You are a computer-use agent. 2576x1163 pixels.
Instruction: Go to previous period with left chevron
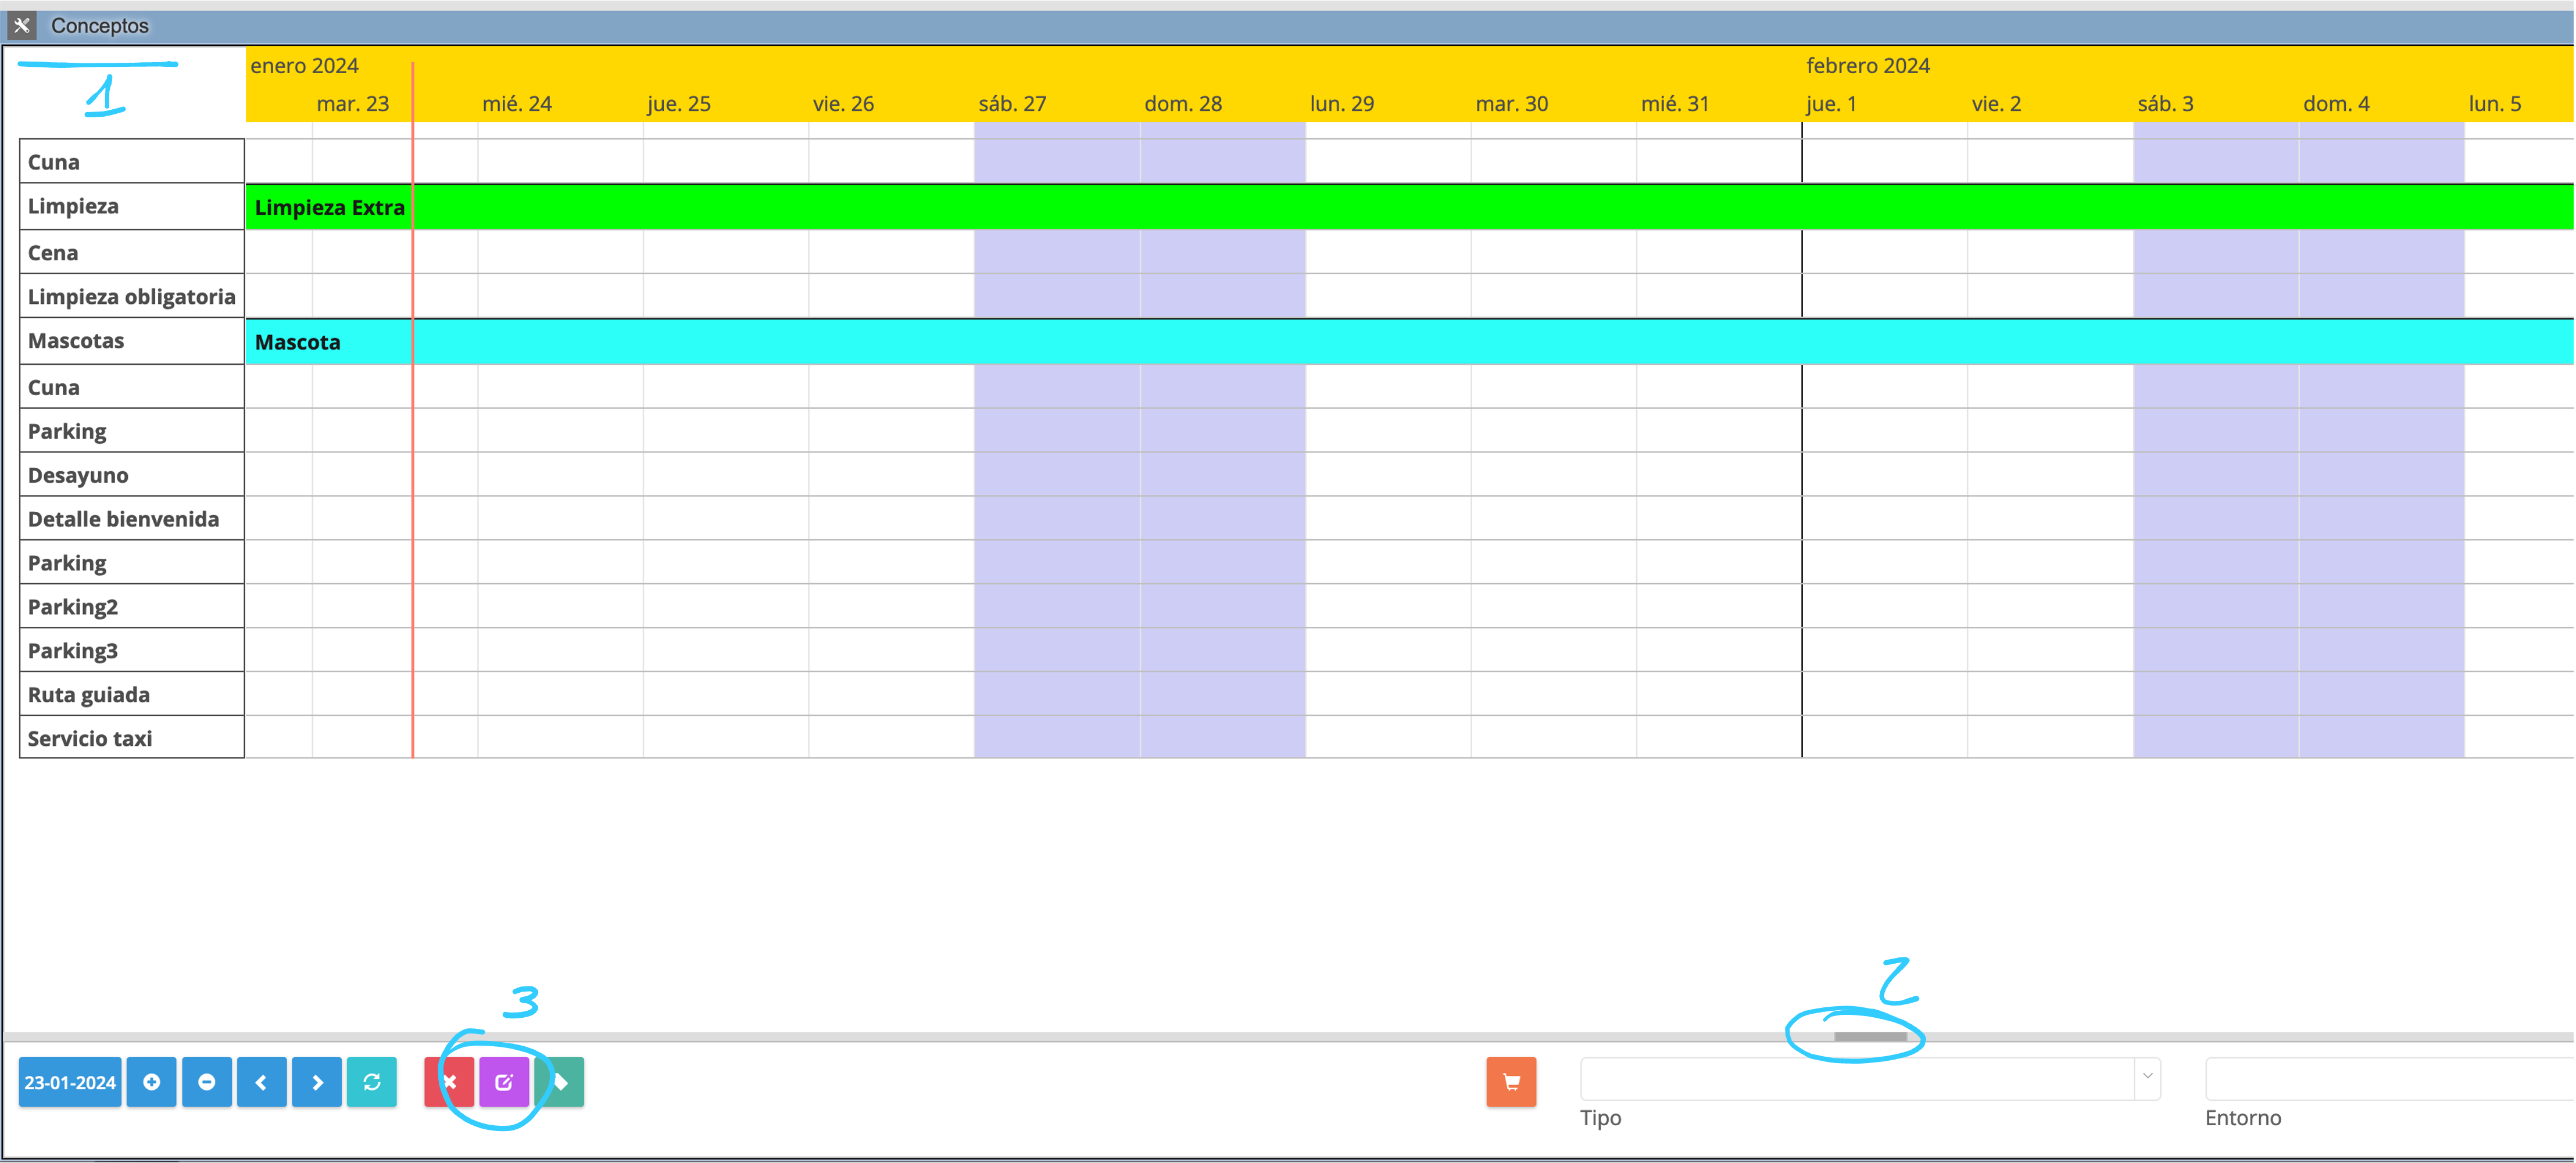(x=262, y=1082)
